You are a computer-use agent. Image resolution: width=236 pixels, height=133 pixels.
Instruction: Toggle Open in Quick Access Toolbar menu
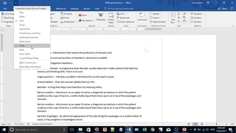32,17
